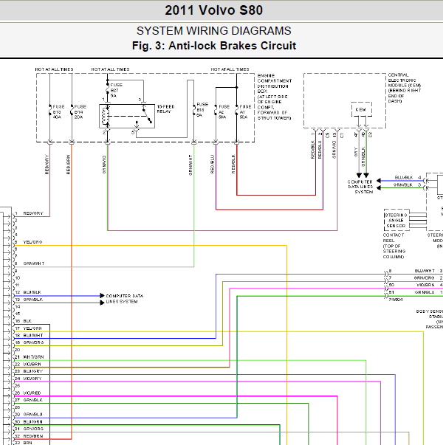Screen dimensions: 443x445
Task: Click the "15 FEED RELAY" label
Action: pyautogui.click(x=165, y=109)
